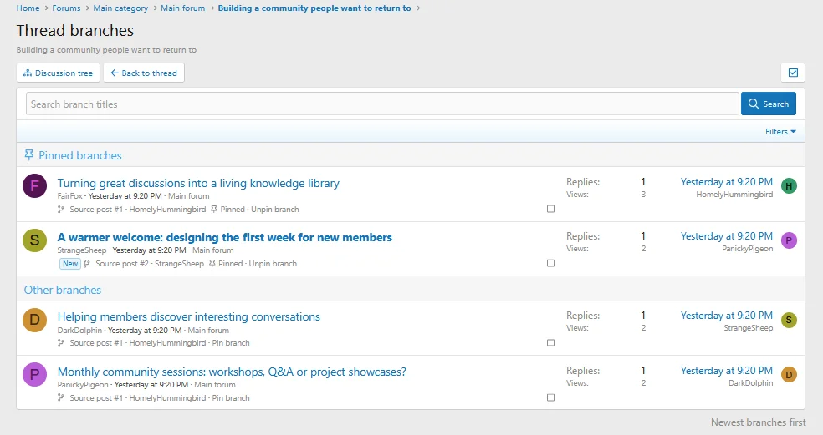The width and height of the screenshot is (823, 435).
Task: Click PanickyPigeon small avatar in last-post column
Action: pos(789,240)
